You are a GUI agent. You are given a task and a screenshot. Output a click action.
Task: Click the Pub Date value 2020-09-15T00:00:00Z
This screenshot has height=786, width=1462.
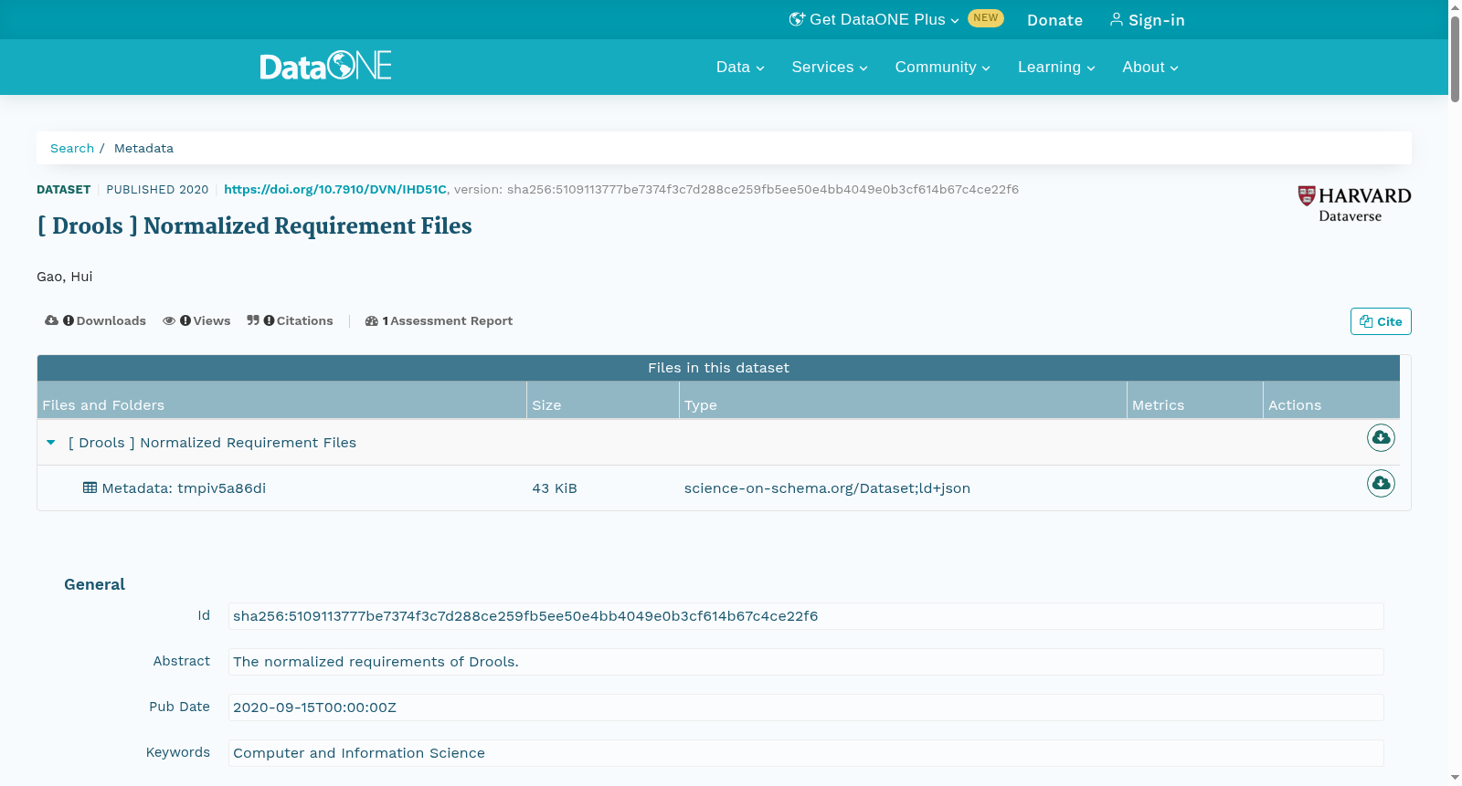(314, 707)
